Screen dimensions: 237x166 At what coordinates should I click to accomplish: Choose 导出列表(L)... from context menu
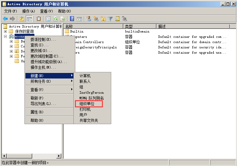[50, 104]
